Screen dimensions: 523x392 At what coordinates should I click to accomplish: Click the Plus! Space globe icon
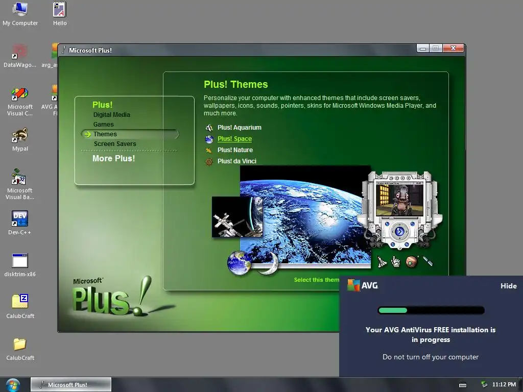click(209, 139)
